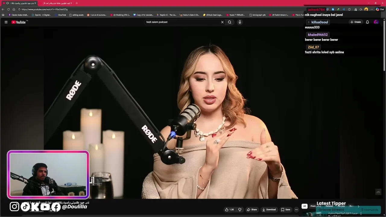Screen dimensions: 386x217
Task: Click the Arabic video title text
Action: 55,203
